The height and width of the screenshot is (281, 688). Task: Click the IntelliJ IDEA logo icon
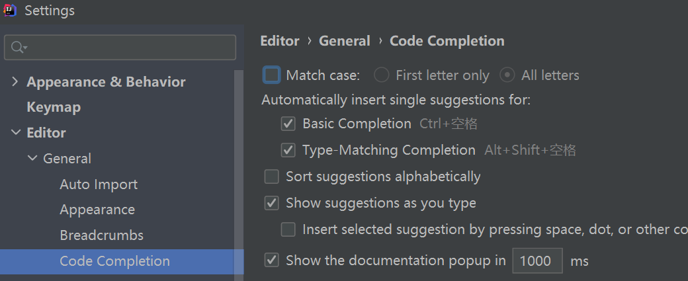click(x=11, y=11)
